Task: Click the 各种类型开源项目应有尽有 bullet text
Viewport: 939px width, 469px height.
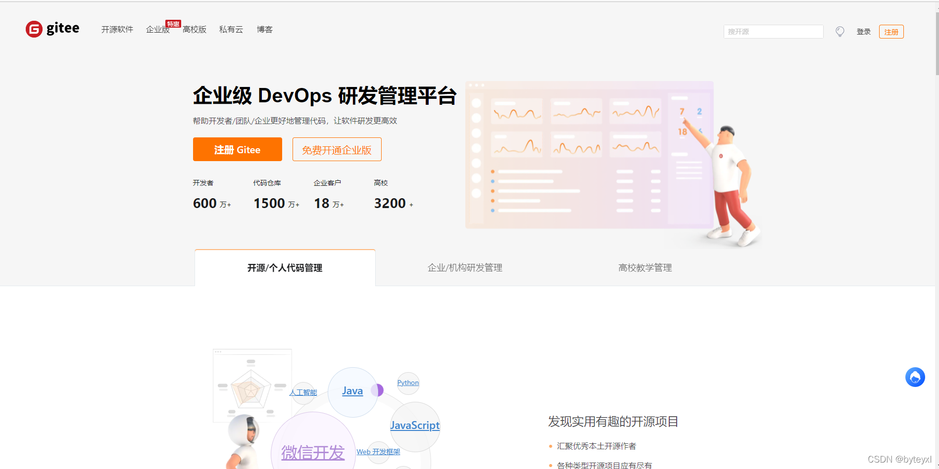Action: [x=604, y=465]
